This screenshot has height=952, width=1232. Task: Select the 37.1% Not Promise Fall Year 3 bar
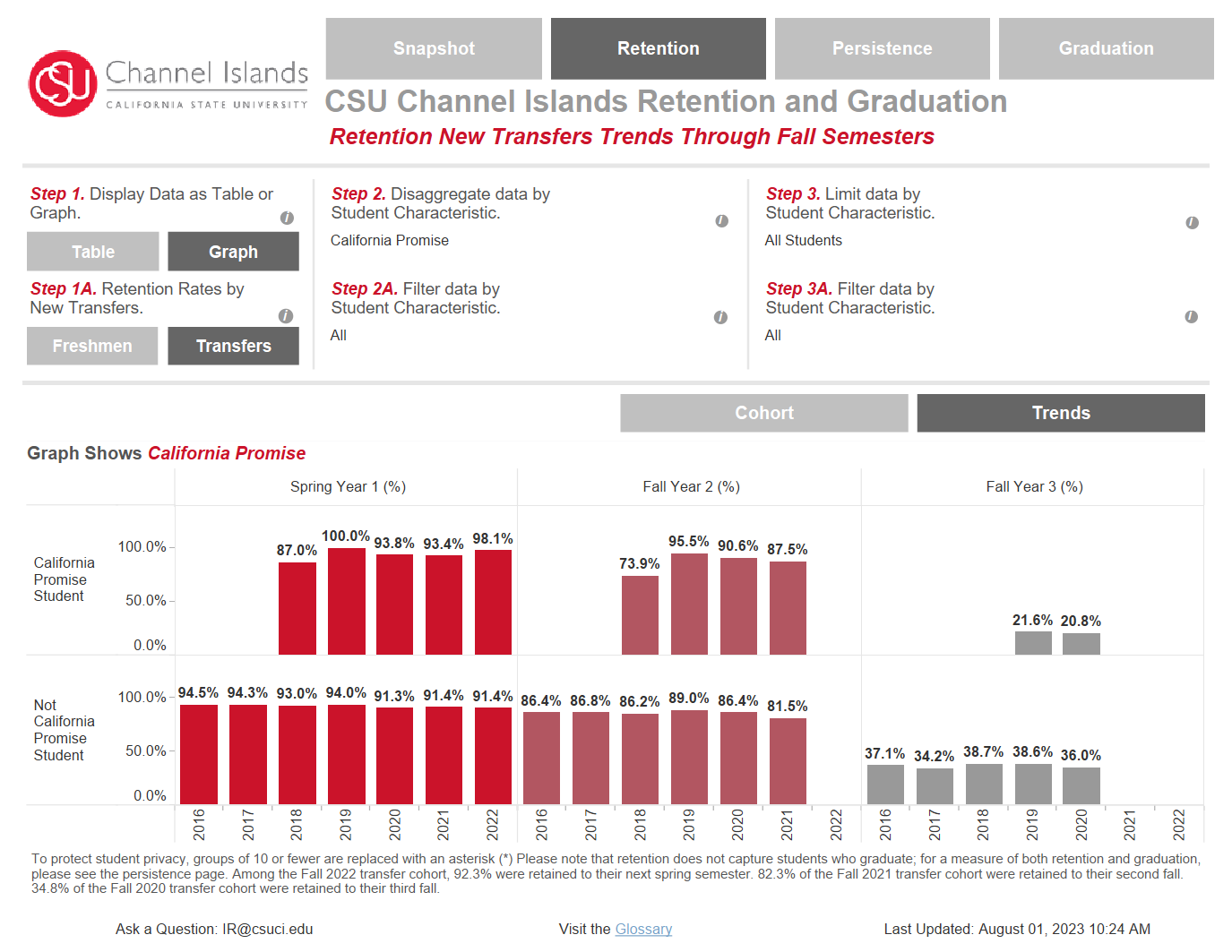point(885,785)
